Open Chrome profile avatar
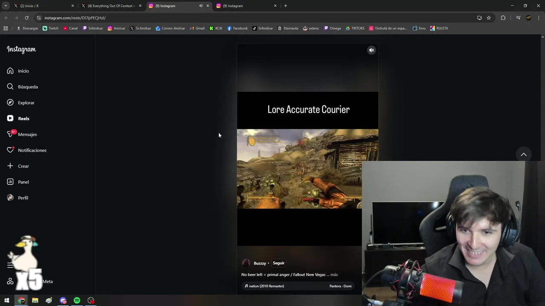 point(528,18)
